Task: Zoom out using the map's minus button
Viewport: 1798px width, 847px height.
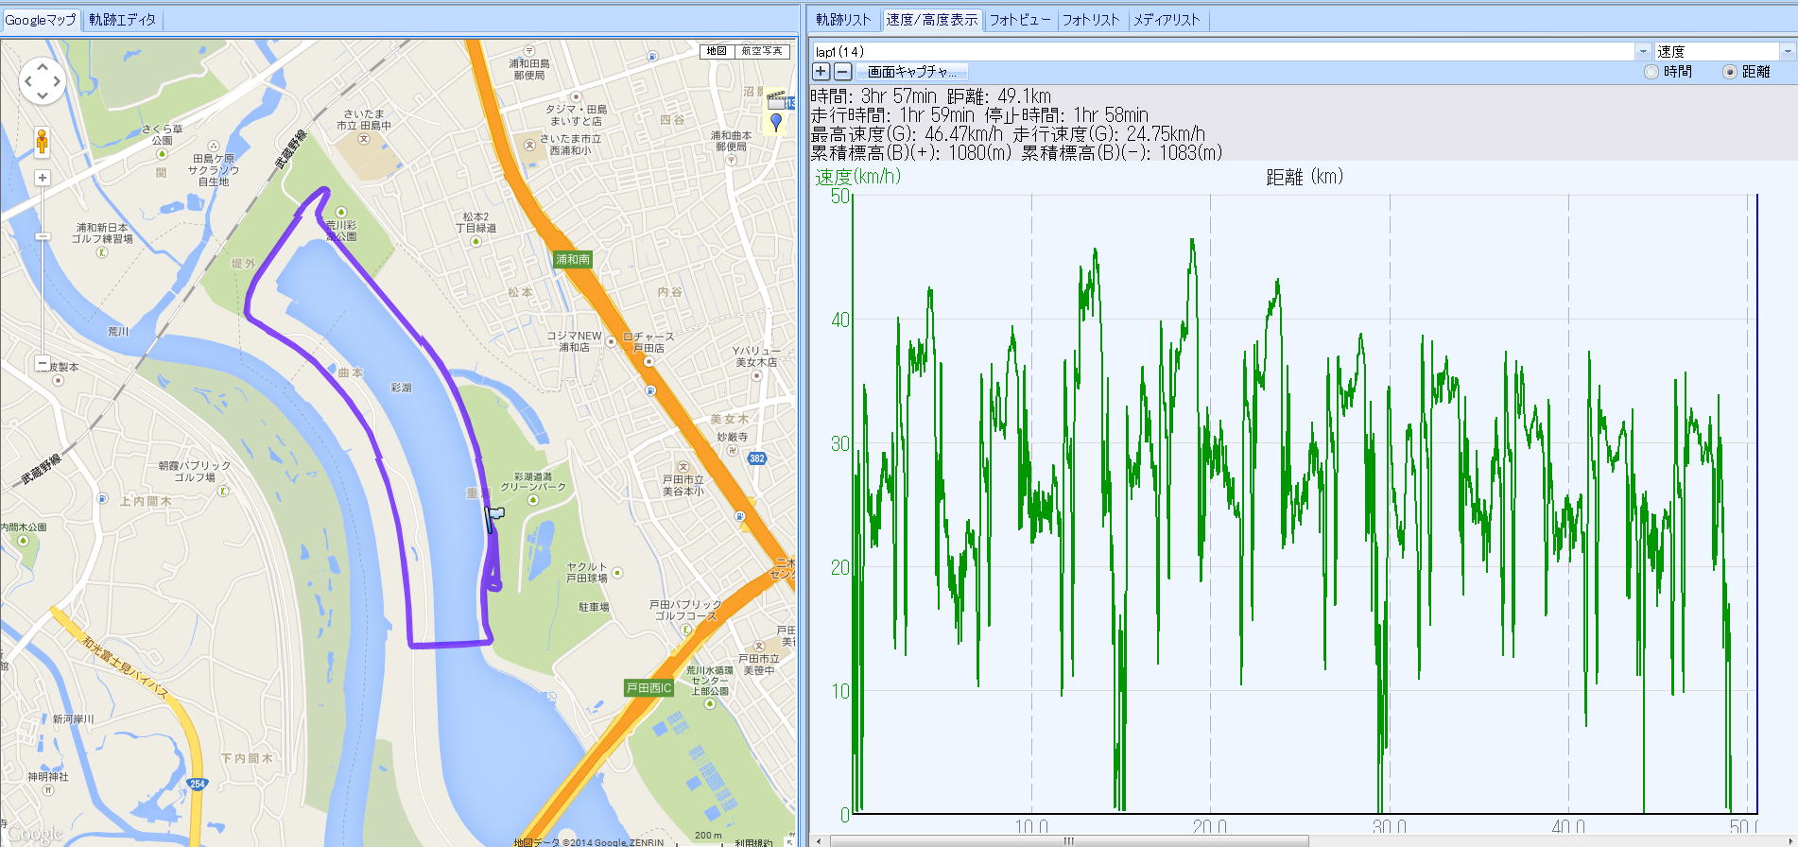Action: (43, 363)
